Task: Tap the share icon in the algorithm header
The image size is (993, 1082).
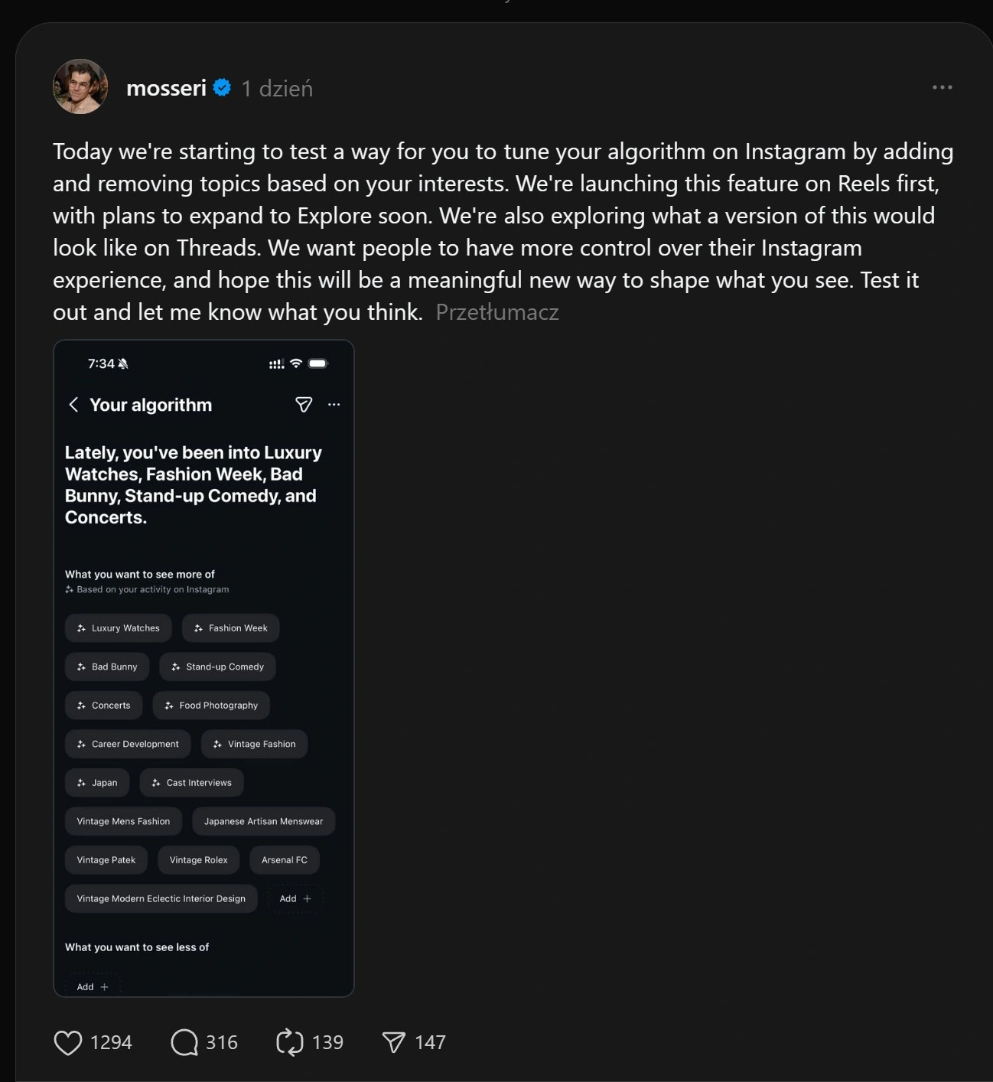Action: click(304, 405)
